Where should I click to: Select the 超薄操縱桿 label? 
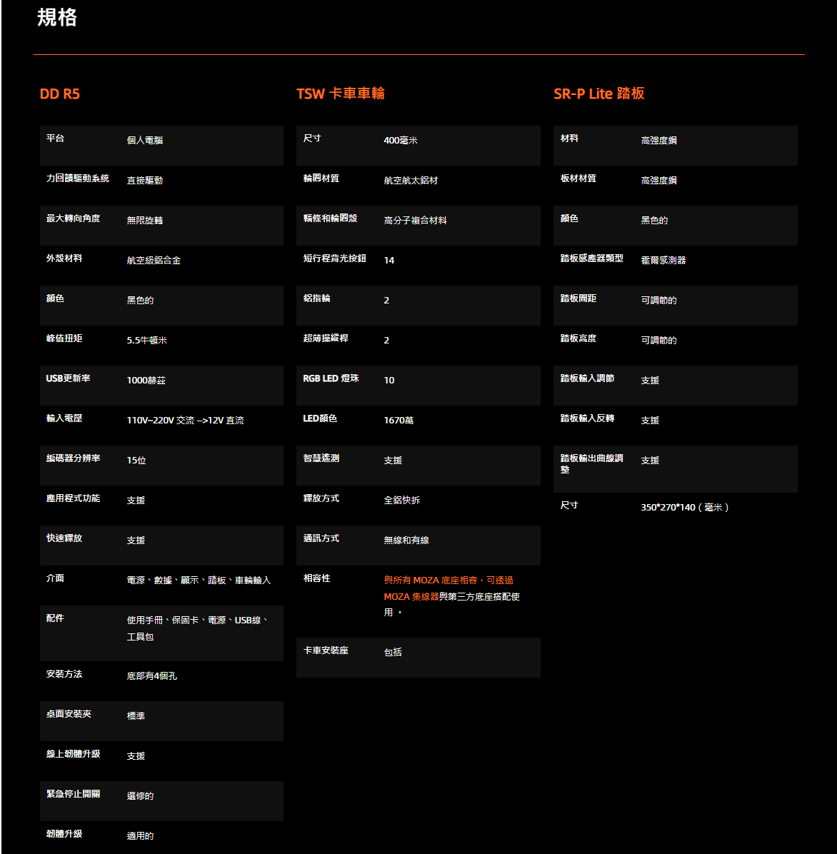click(326, 338)
